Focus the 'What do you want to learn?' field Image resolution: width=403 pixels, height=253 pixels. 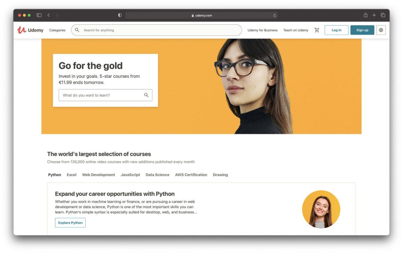[105, 95]
